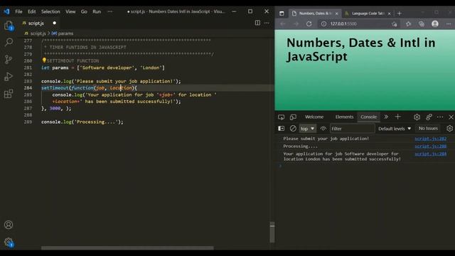Viewport: 455px width, 256px height.
Task: Open Console settings gear
Action: (x=449, y=128)
